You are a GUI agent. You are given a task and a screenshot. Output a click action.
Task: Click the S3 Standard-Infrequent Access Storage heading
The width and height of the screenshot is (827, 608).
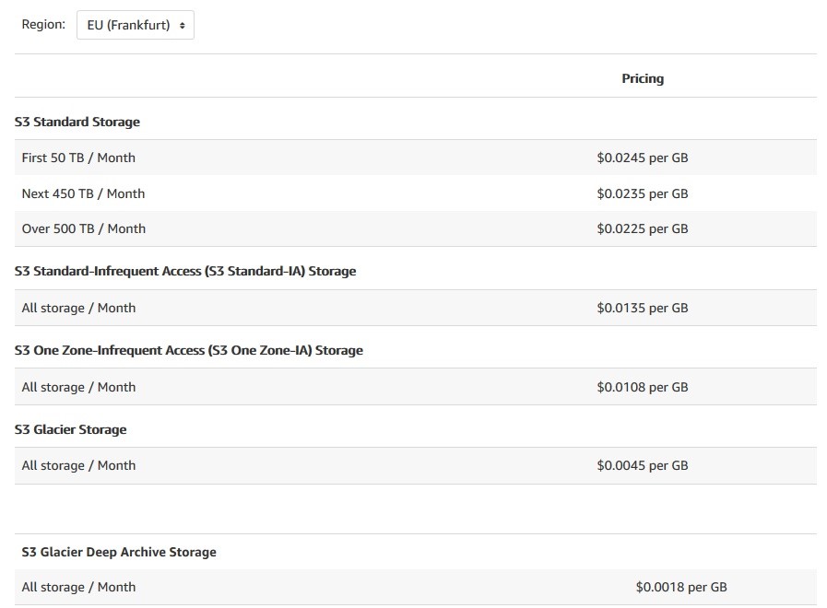(x=185, y=271)
